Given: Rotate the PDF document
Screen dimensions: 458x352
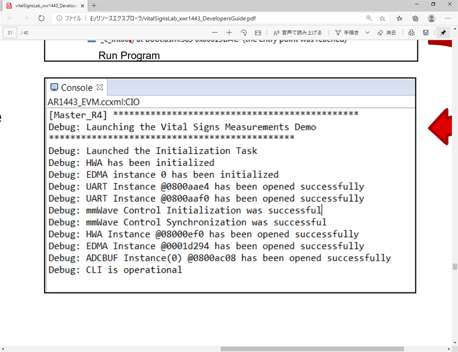Looking at the screenshot, I should [243, 32].
